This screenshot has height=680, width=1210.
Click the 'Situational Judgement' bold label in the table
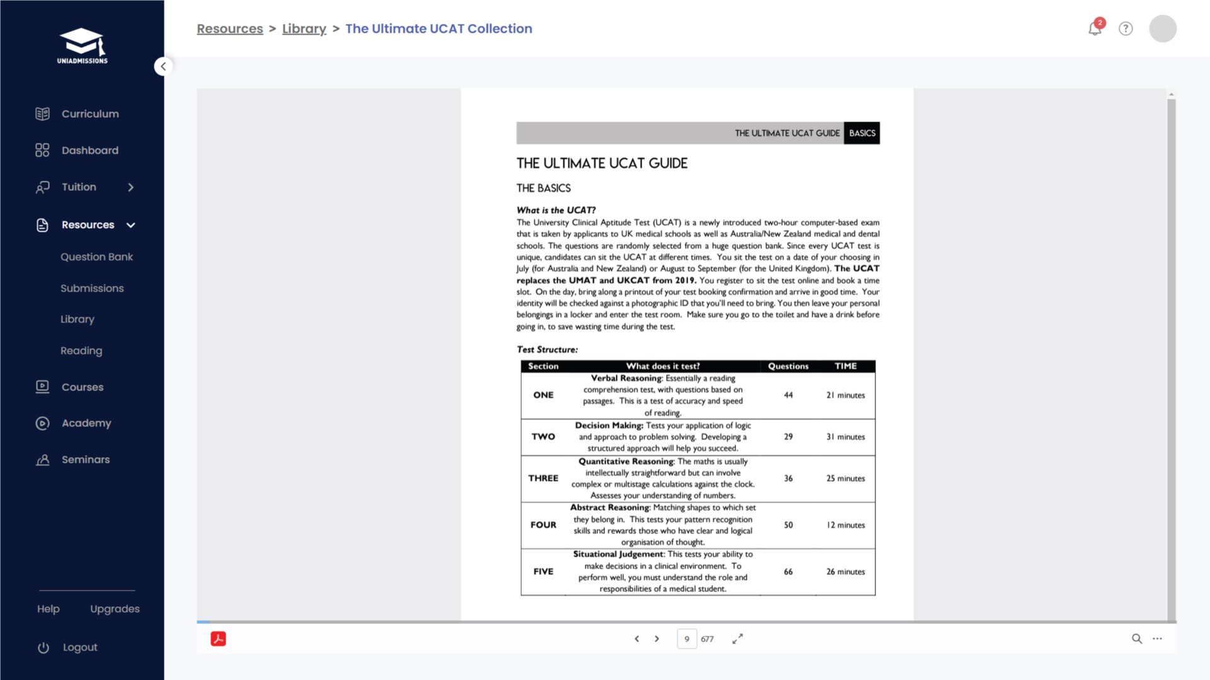[619, 554]
